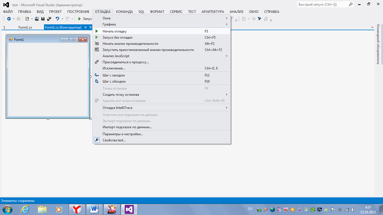Pin the Form1.cs [Конструктор] tab
Image resolution: width=383 pixels, height=215 pixels.
(86, 27)
